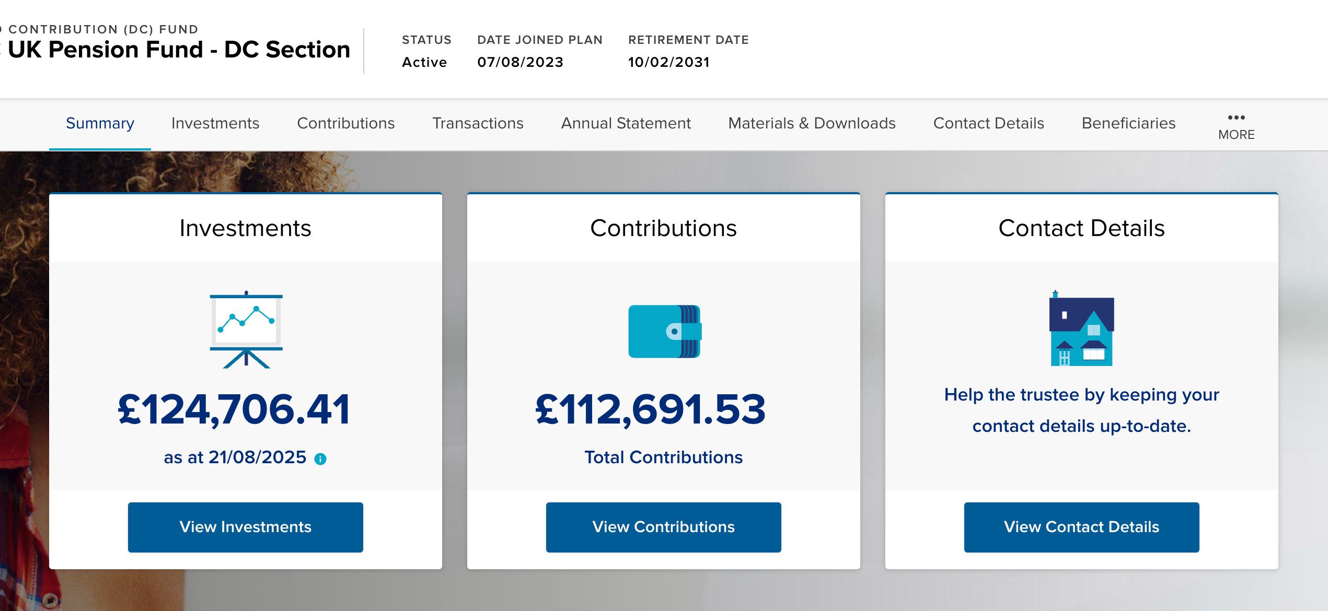Click the UK Pension Fund - DC Section heading
The height and width of the screenshot is (611, 1328).
coord(179,50)
